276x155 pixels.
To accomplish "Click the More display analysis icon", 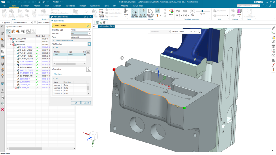I will click(x=171, y=12).
